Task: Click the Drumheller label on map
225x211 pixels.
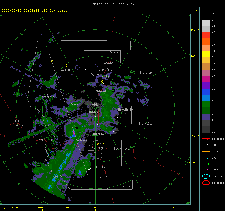Action: 146,124
